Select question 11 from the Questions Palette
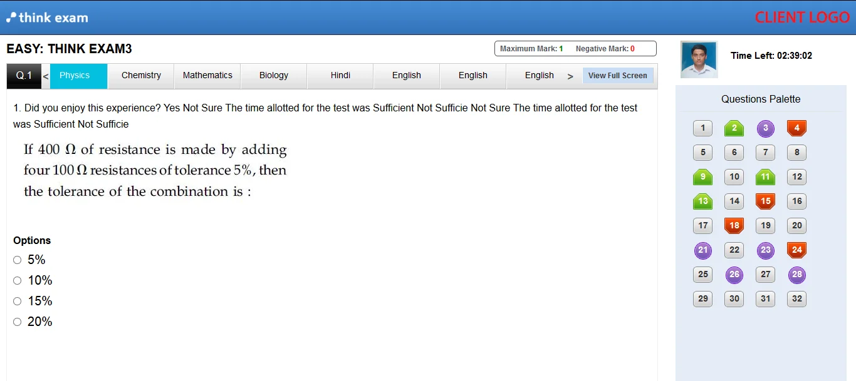The height and width of the screenshot is (381, 856). (x=765, y=177)
